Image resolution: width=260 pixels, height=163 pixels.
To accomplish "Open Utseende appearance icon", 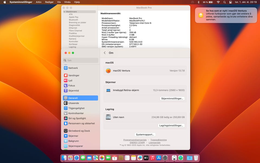I will [66, 103].
